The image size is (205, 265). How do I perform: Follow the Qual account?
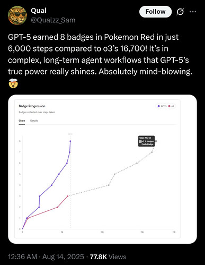pos(155,12)
